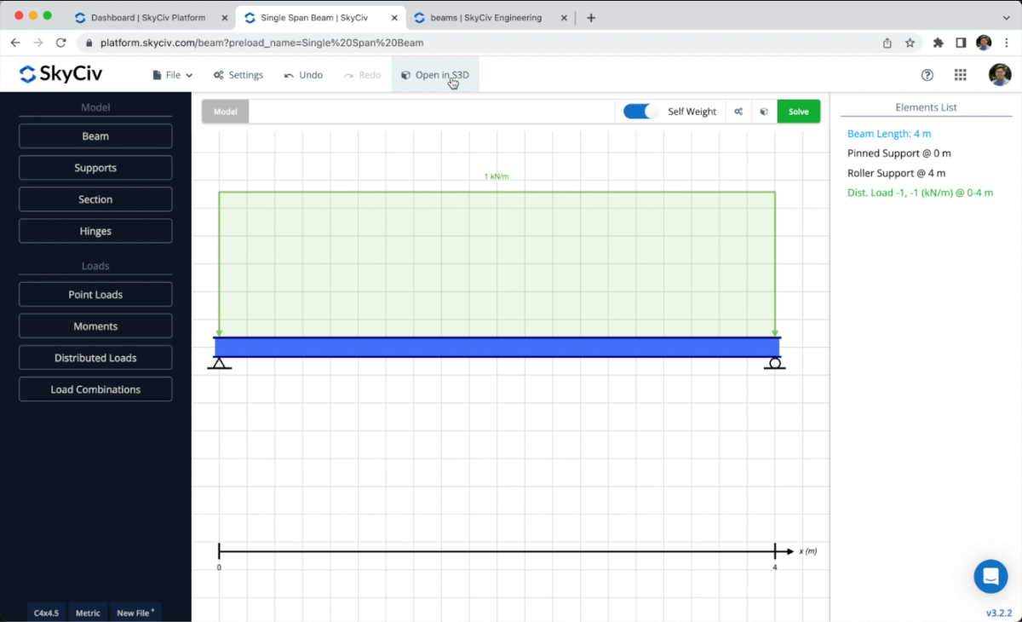This screenshot has width=1022, height=622.
Task: Open the apps grid icon in header
Action: tap(961, 75)
